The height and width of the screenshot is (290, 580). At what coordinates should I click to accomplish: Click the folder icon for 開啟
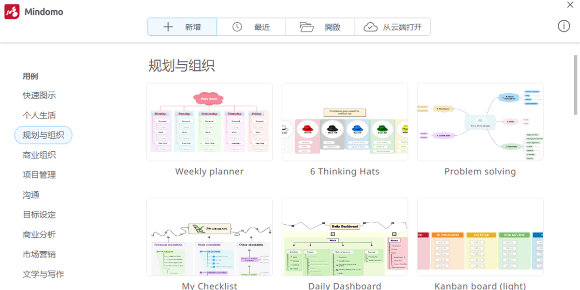point(306,27)
